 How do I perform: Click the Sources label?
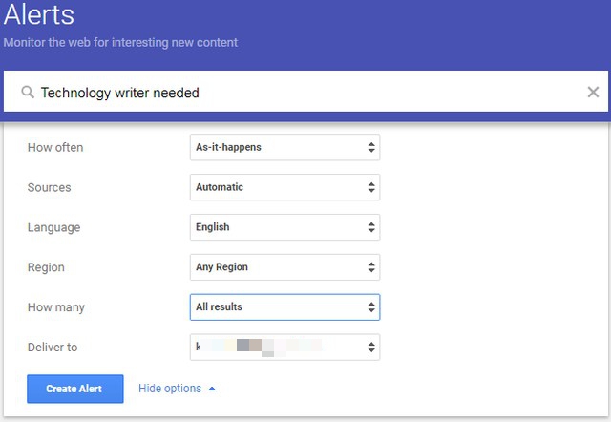[50, 188]
